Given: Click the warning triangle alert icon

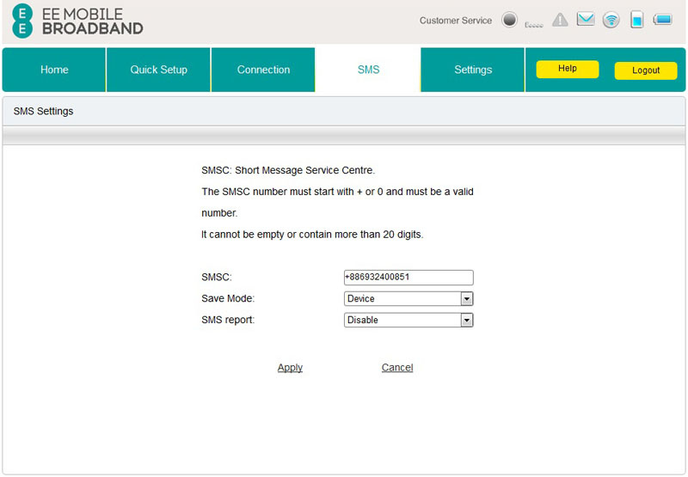Looking at the screenshot, I should 560,20.
